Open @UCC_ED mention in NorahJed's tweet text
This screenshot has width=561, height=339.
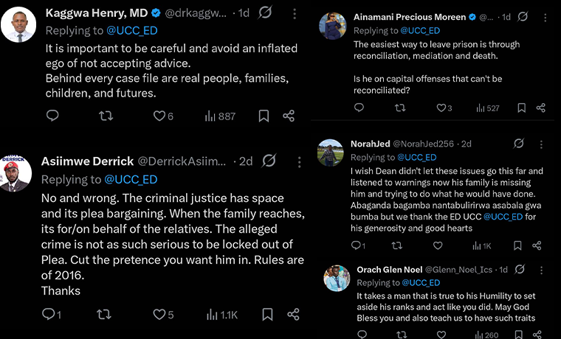click(x=503, y=217)
